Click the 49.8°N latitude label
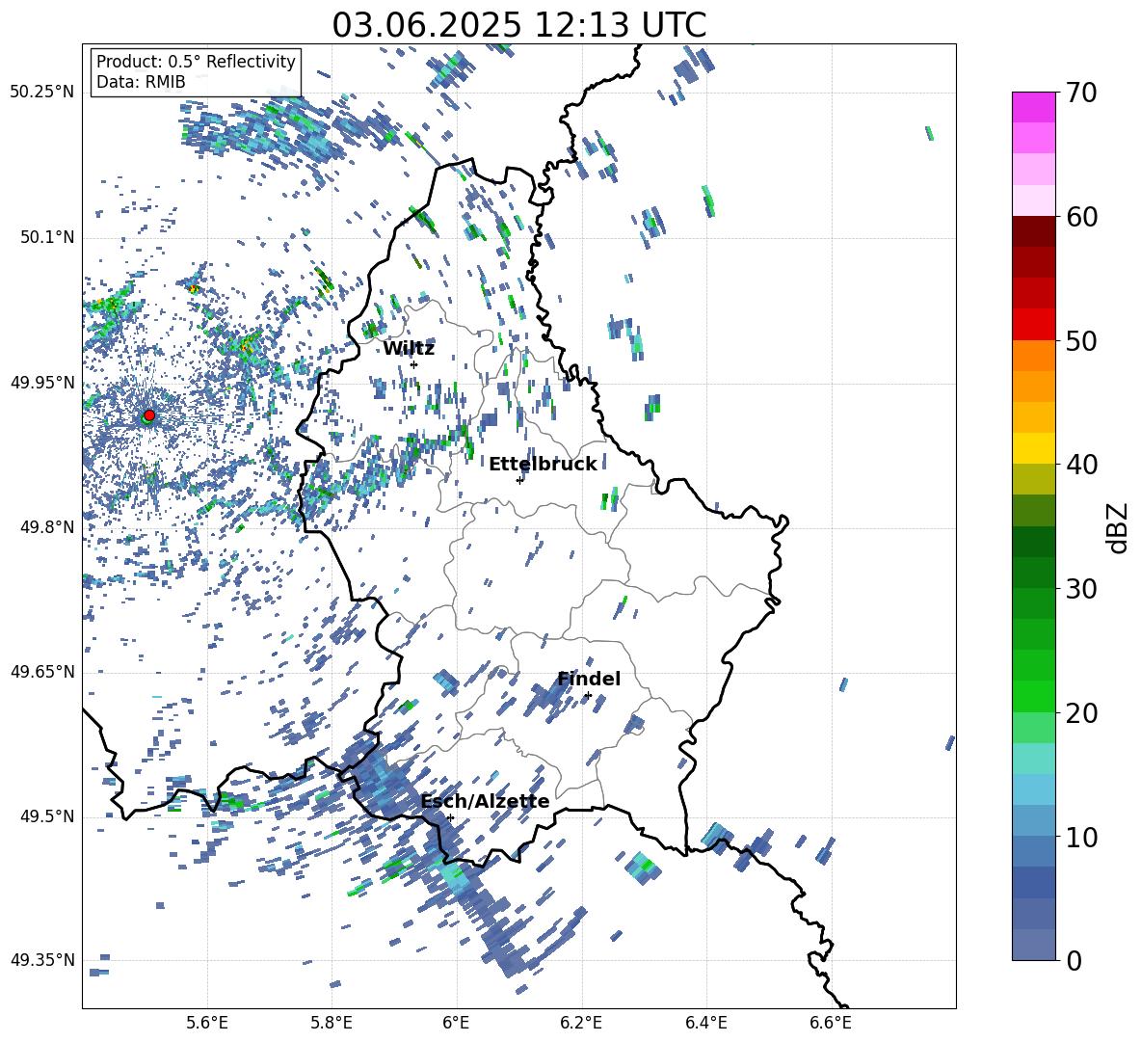 click(46, 527)
